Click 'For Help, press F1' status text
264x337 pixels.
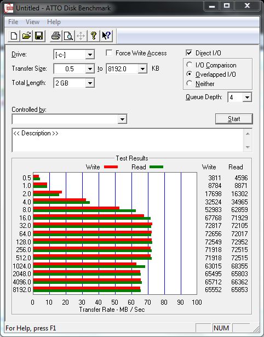point(31,328)
